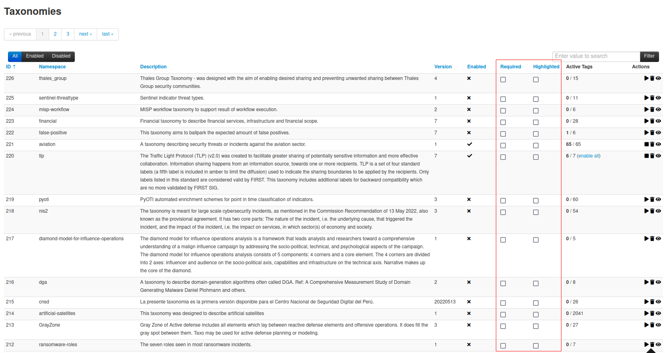Mark cnsd taxonomy as Required
This screenshot has height=353, width=665.
tap(503, 303)
